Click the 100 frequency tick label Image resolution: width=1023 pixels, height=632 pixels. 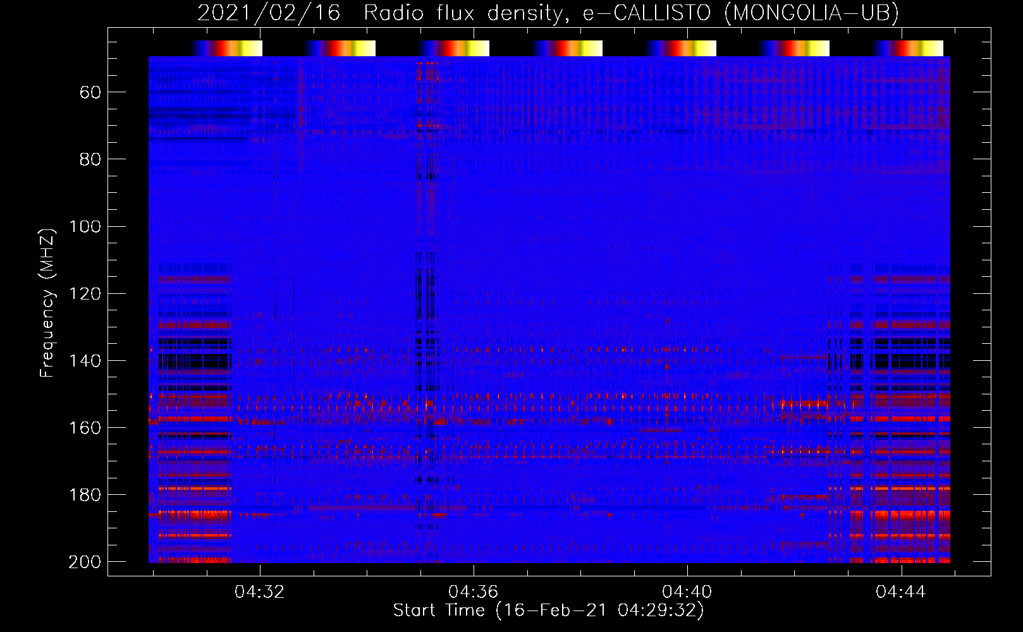(x=85, y=227)
